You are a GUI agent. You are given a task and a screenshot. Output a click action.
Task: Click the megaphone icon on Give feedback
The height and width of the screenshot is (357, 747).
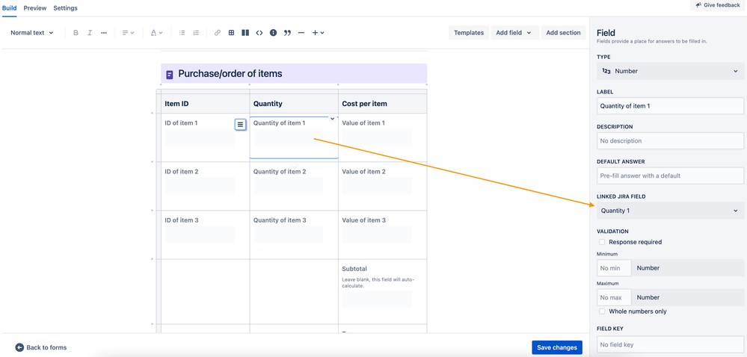click(x=698, y=5)
